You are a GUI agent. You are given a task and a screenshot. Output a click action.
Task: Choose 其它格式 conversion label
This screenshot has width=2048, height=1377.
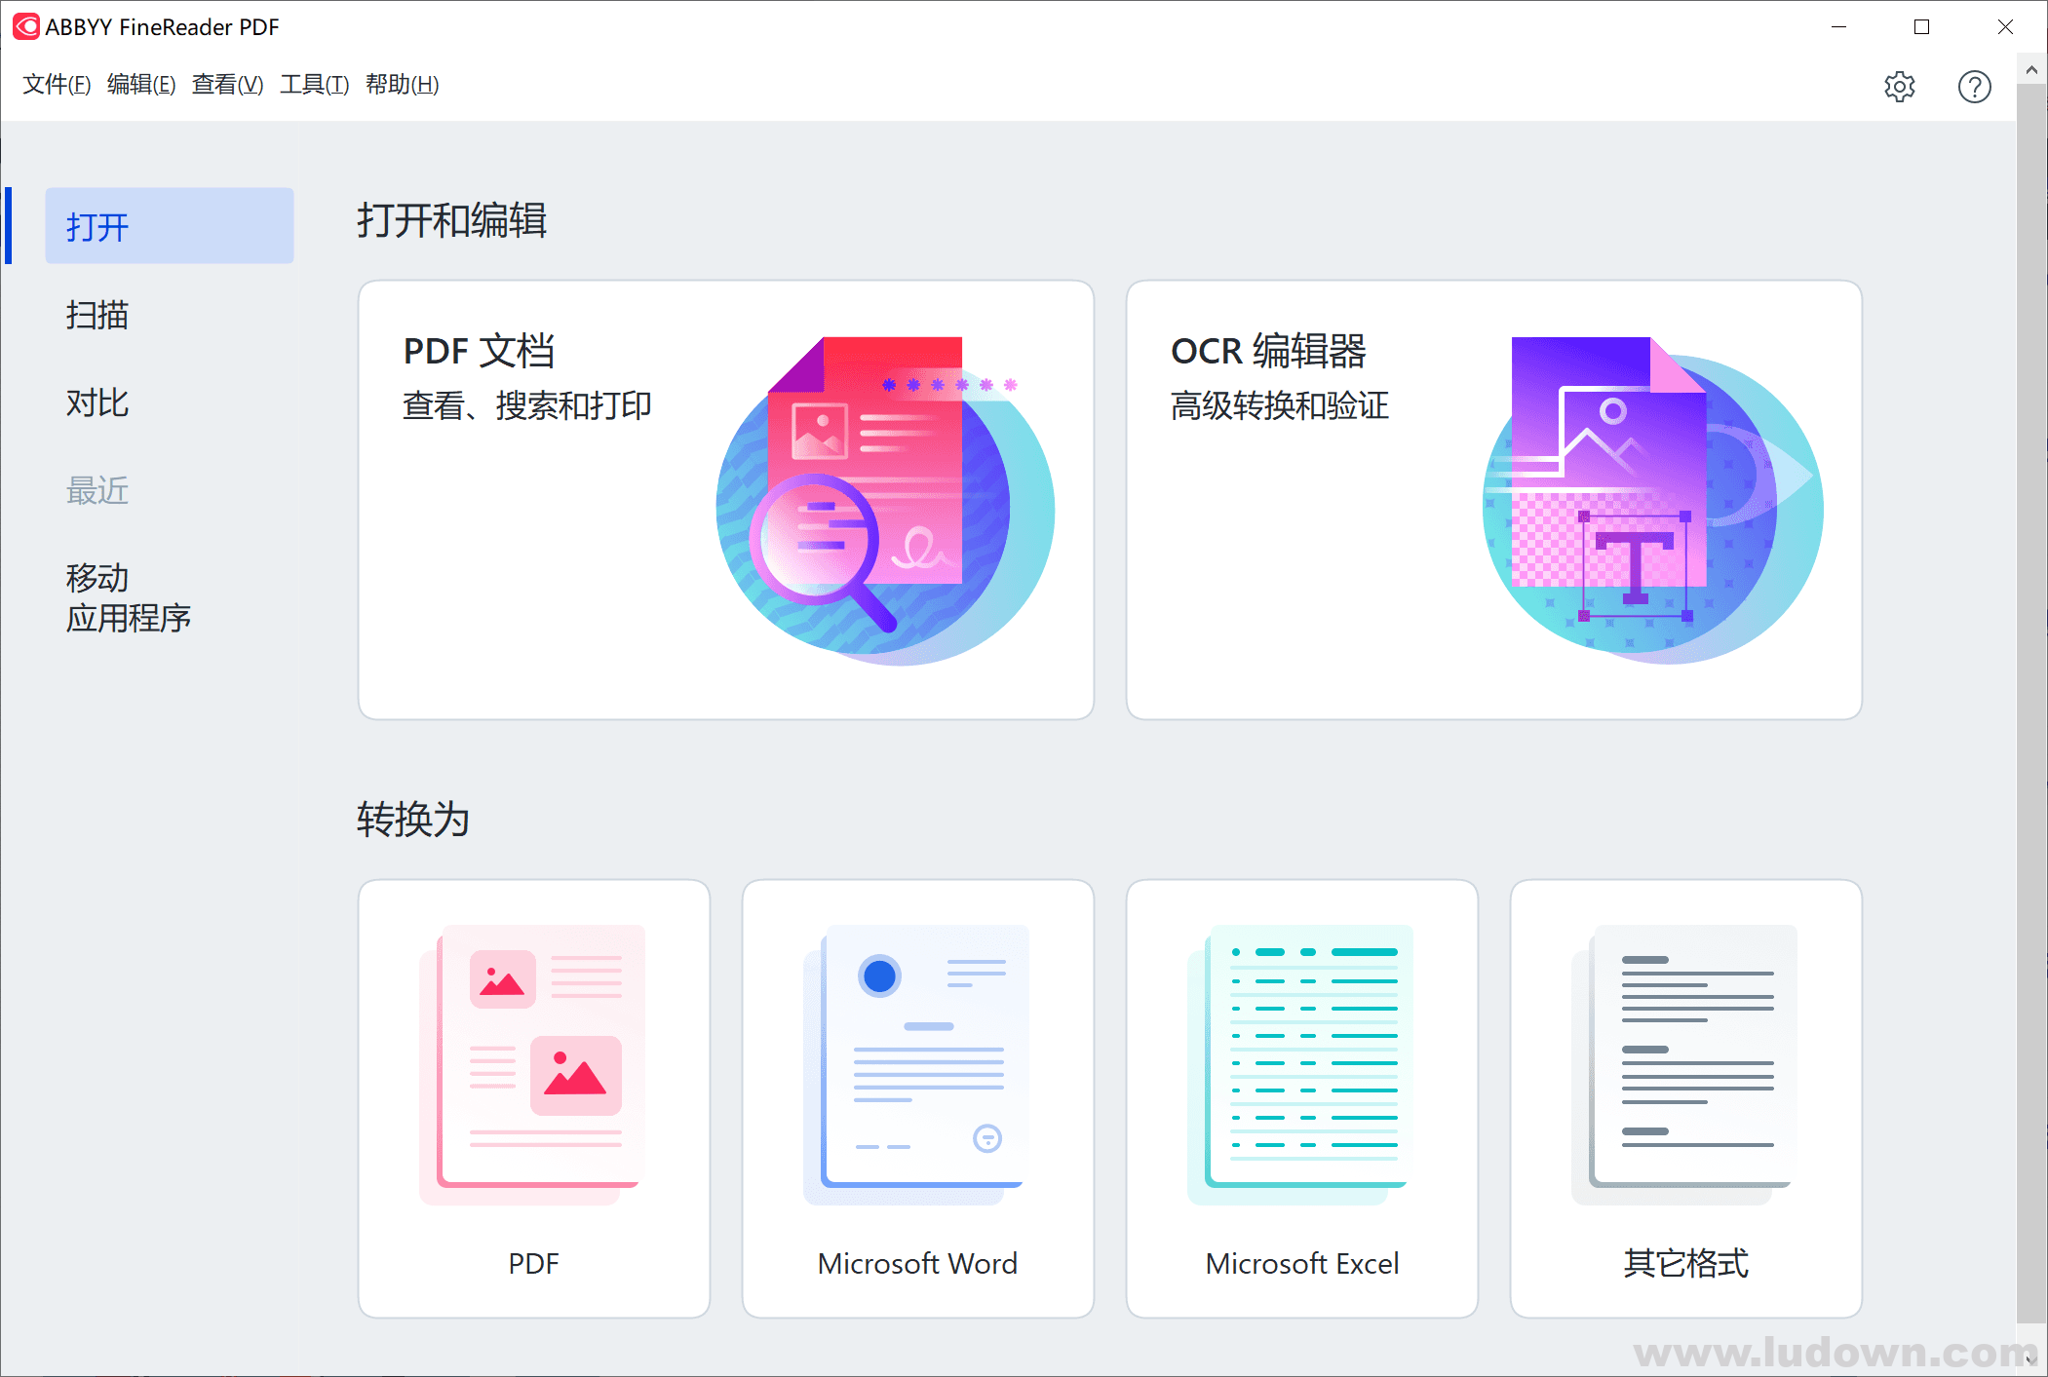(x=1685, y=1263)
